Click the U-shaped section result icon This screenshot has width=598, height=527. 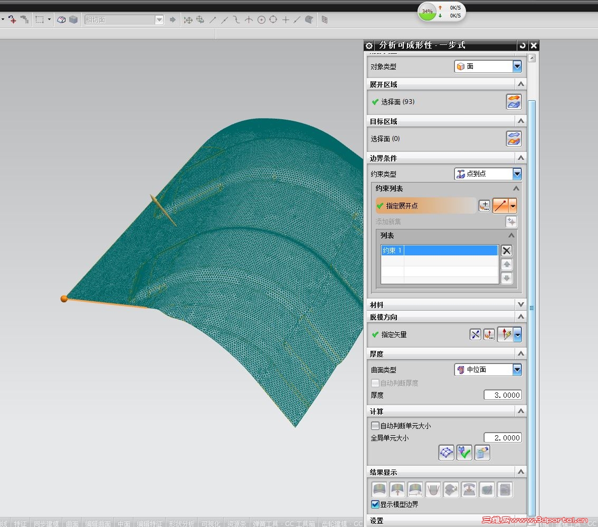433,490
